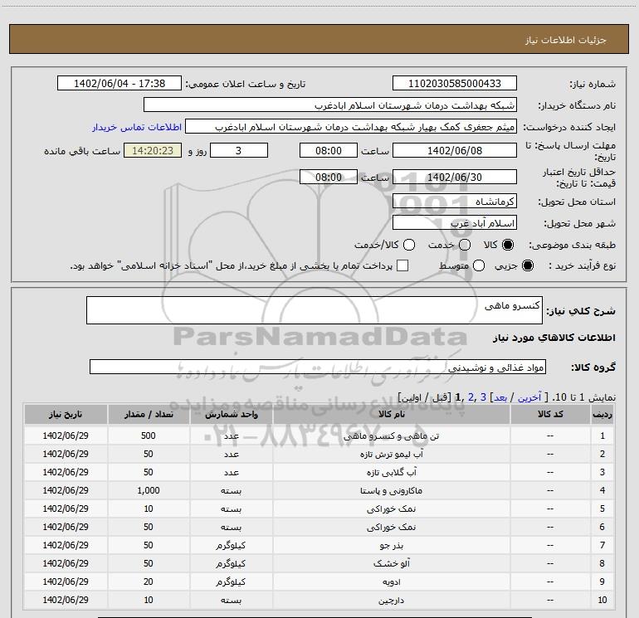Viewport: 639px width, 618px height.
Task: Click the quantity 20 cell
Action: coord(149,582)
